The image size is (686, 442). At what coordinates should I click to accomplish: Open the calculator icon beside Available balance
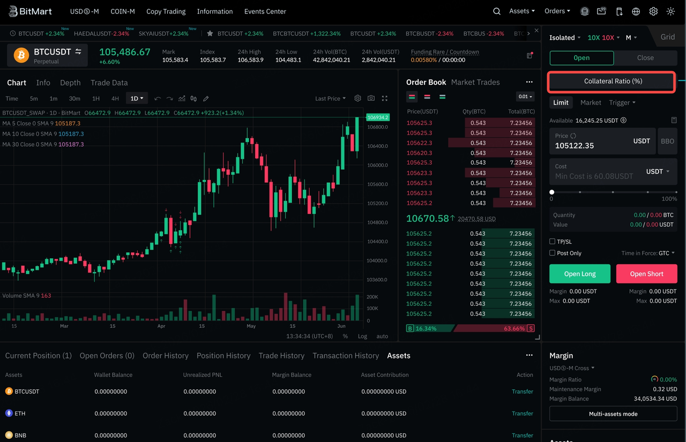click(674, 121)
